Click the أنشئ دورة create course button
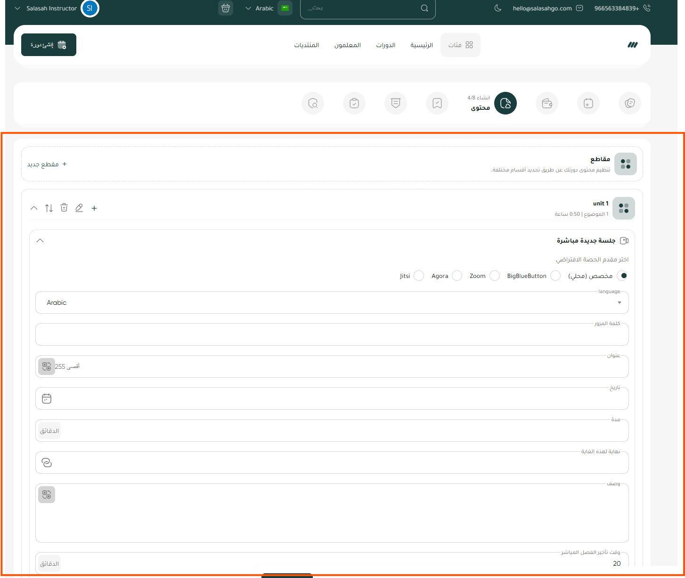685x578 pixels. (49, 45)
